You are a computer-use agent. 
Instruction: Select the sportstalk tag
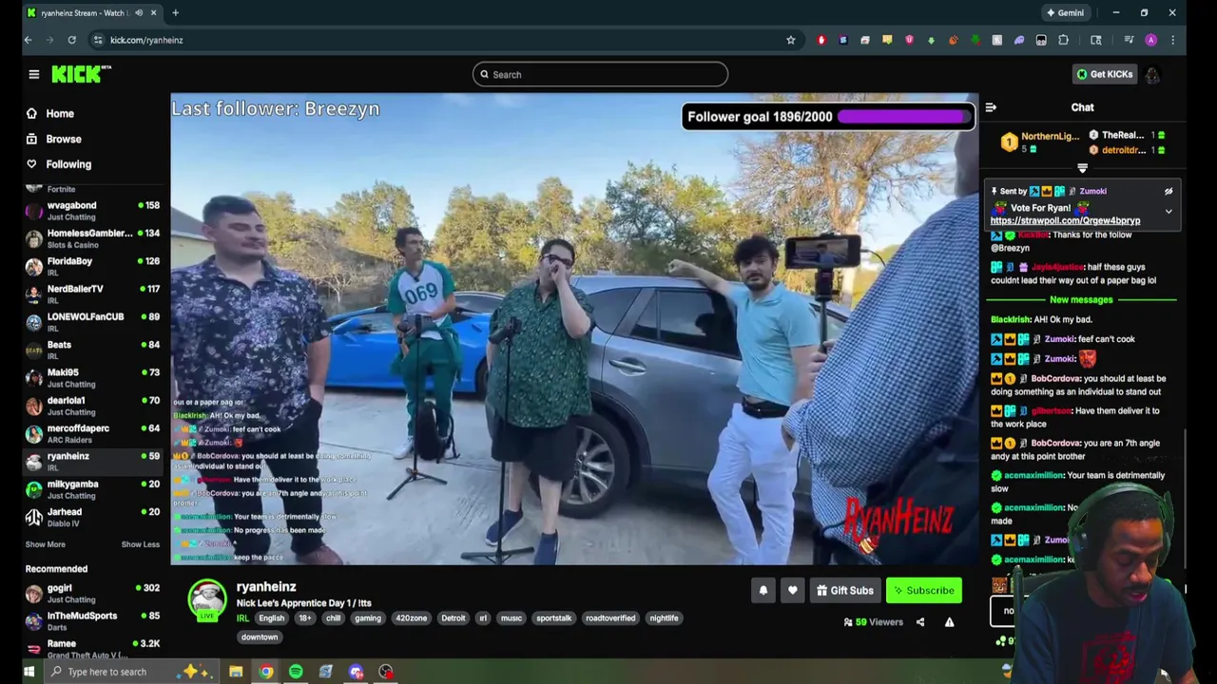click(553, 618)
